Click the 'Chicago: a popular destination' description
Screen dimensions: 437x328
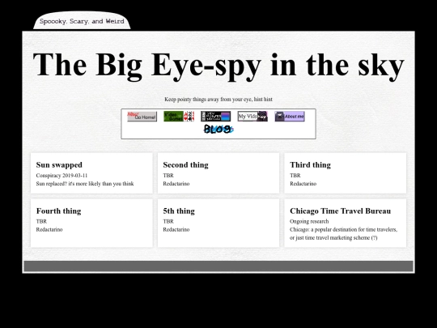pyautogui.click(x=344, y=234)
